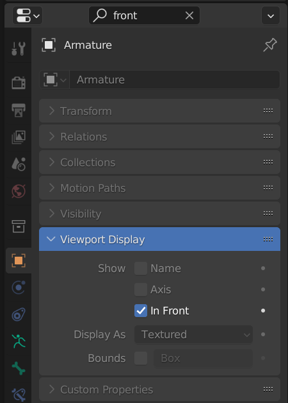Select the Object properties tab

(19, 261)
